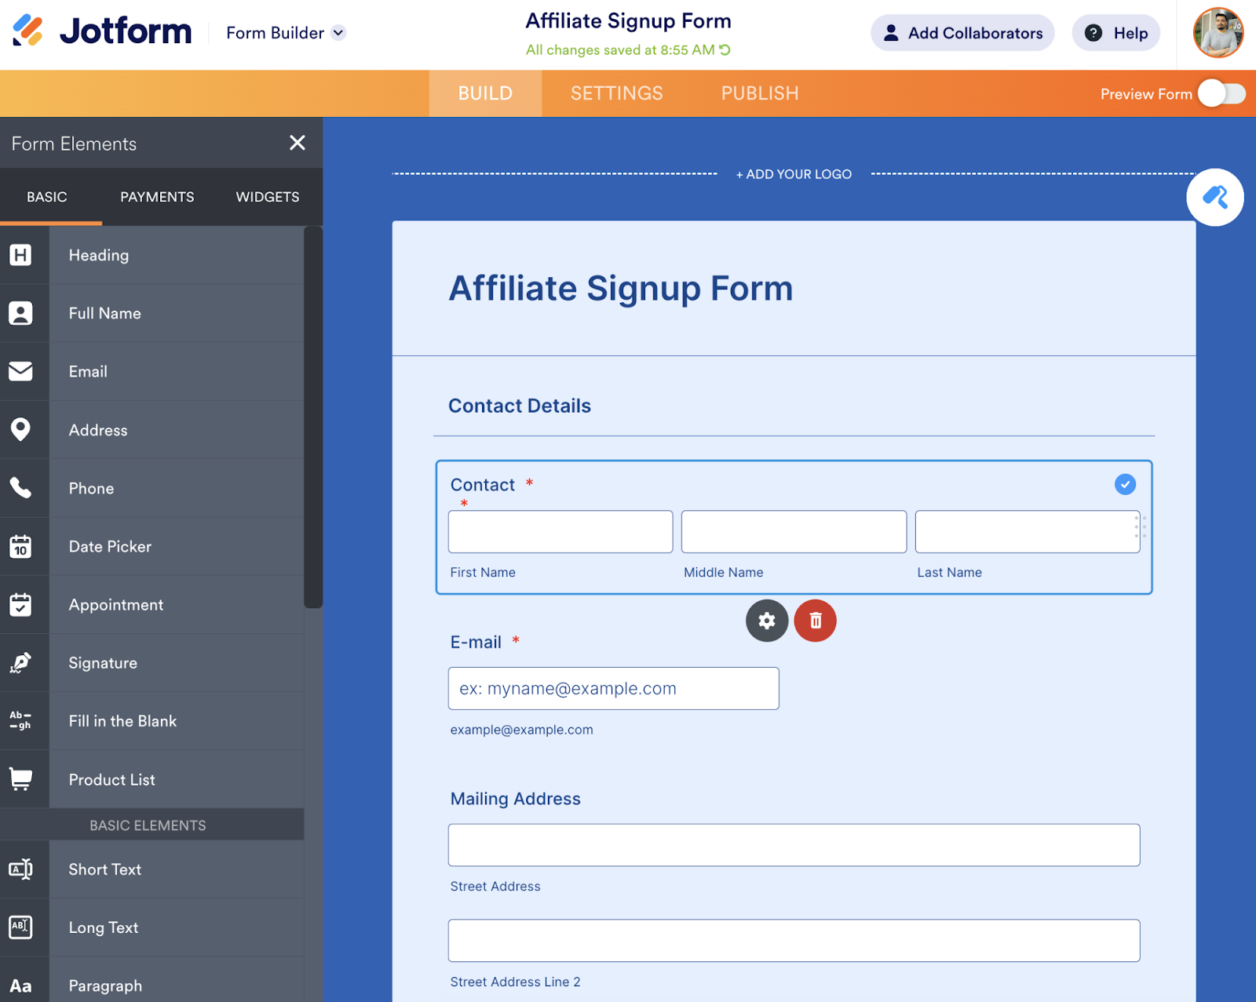Click the Signature pen icon

[21, 663]
